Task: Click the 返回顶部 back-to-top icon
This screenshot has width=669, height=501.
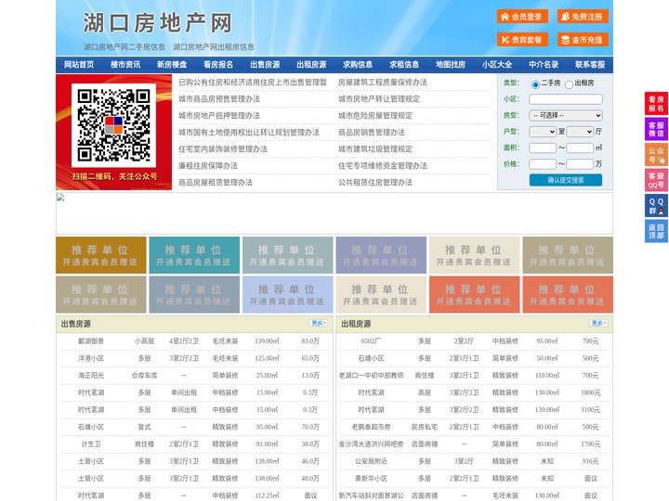Action: tap(656, 231)
